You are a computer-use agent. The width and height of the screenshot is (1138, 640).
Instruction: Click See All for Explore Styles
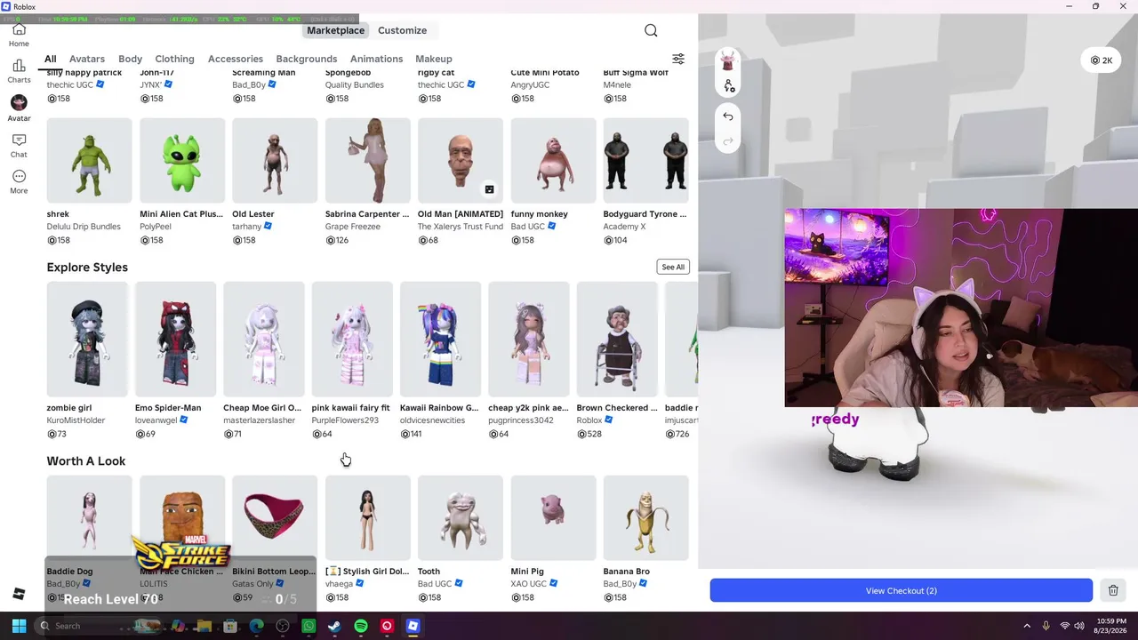673,267
